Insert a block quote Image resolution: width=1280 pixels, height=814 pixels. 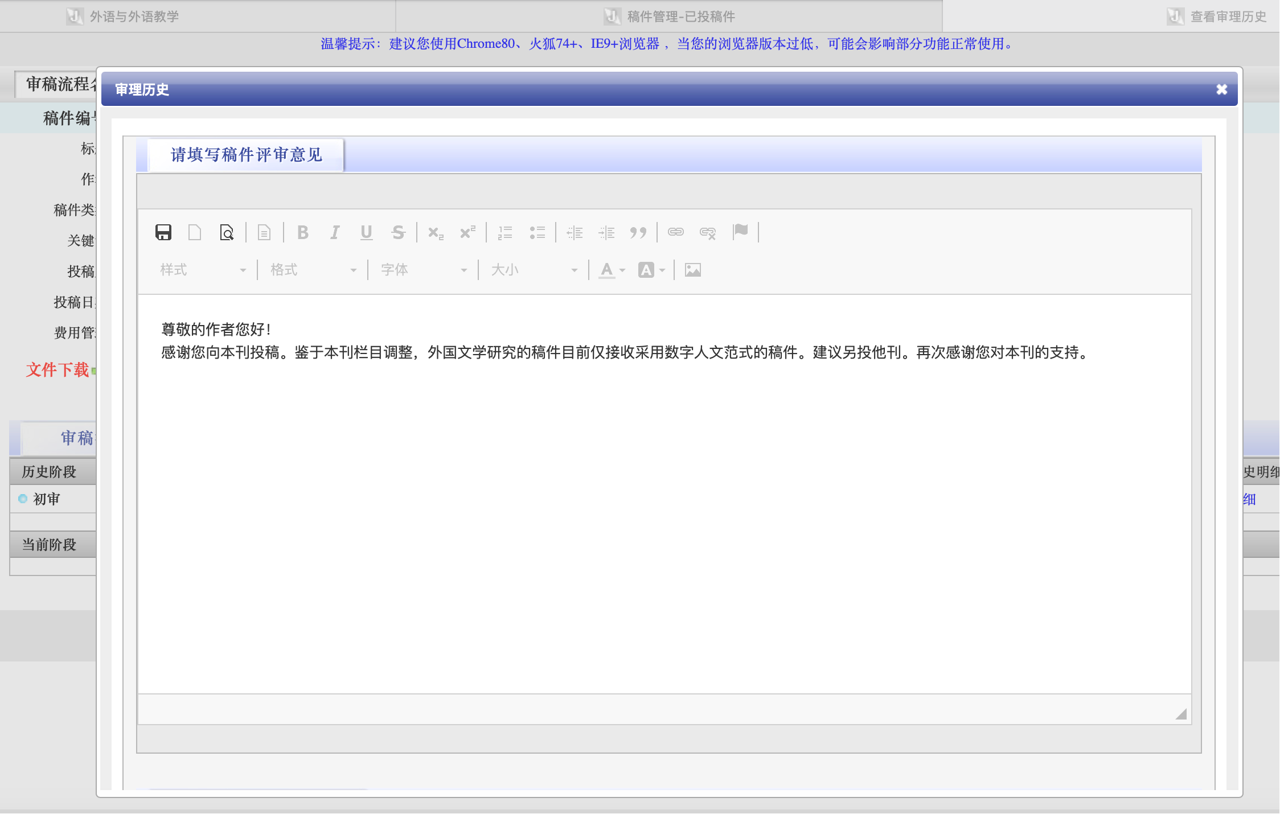pyautogui.click(x=638, y=232)
